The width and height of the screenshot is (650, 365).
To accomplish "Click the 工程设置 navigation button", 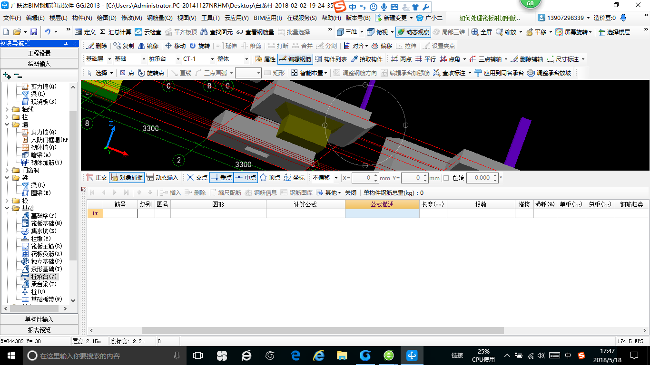I will [39, 53].
